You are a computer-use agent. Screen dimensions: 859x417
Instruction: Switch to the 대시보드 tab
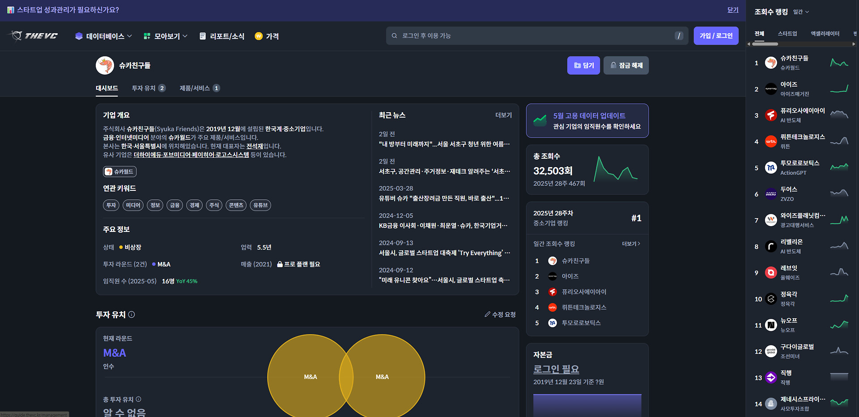point(107,88)
